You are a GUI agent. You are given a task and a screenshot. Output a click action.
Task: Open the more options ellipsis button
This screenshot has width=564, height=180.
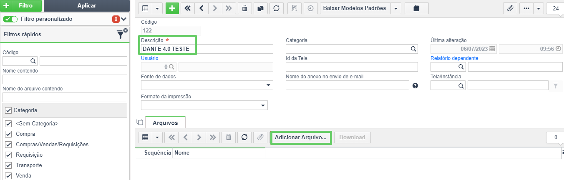coord(526,8)
